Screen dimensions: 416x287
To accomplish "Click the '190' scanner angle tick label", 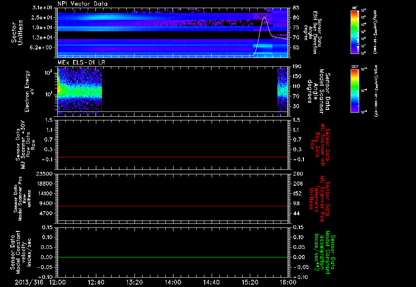I will [x=297, y=66].
